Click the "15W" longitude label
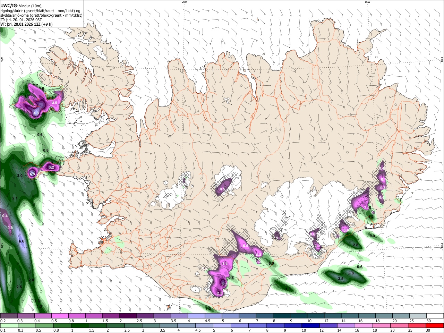 pos(367,2)
